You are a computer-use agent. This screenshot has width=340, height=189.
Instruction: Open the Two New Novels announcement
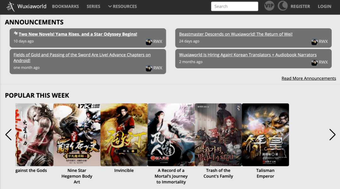click(x=78, y=34)
